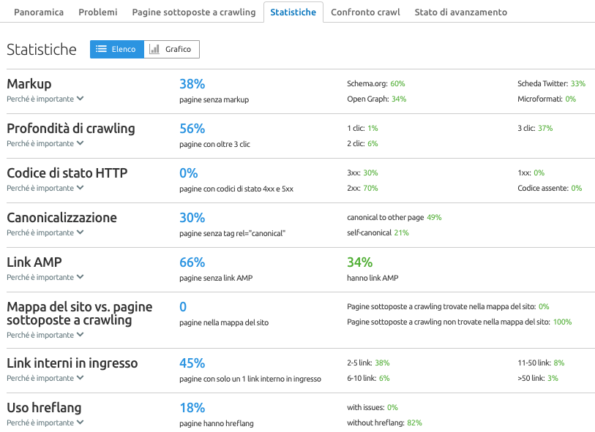Open 66% pagine senza link AMP
The width and height of the screenshot is (595, 432).
coord(192,261)
